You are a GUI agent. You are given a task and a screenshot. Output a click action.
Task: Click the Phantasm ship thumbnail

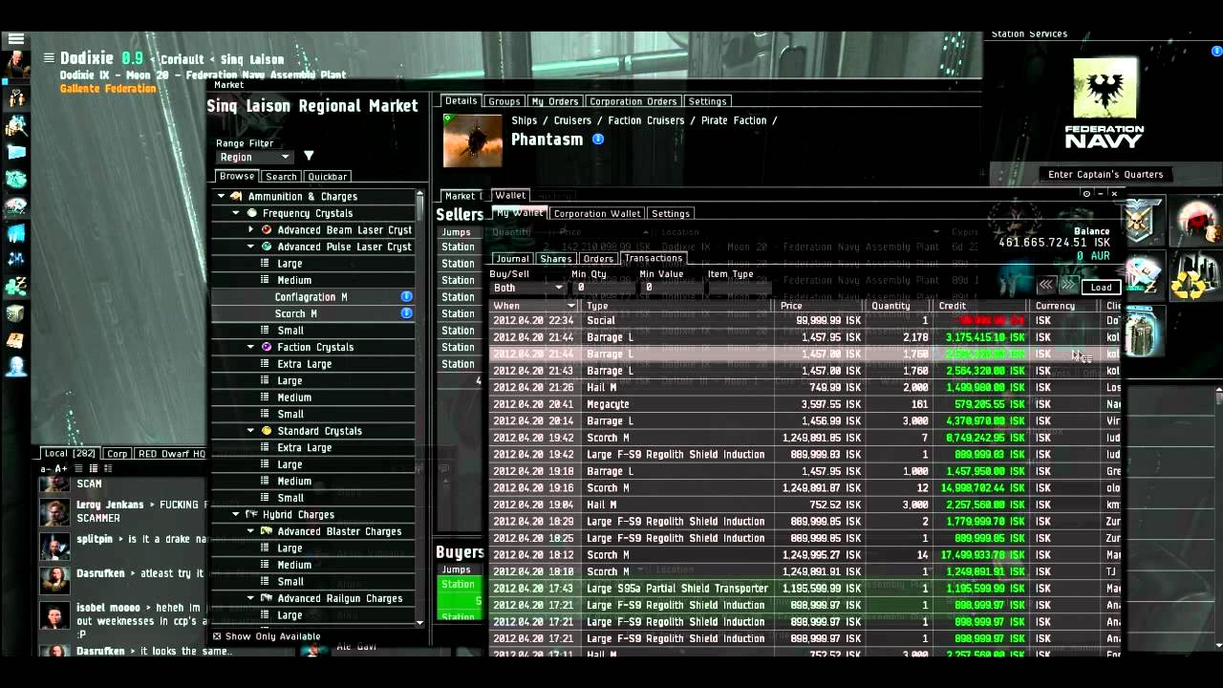(473, 141)
